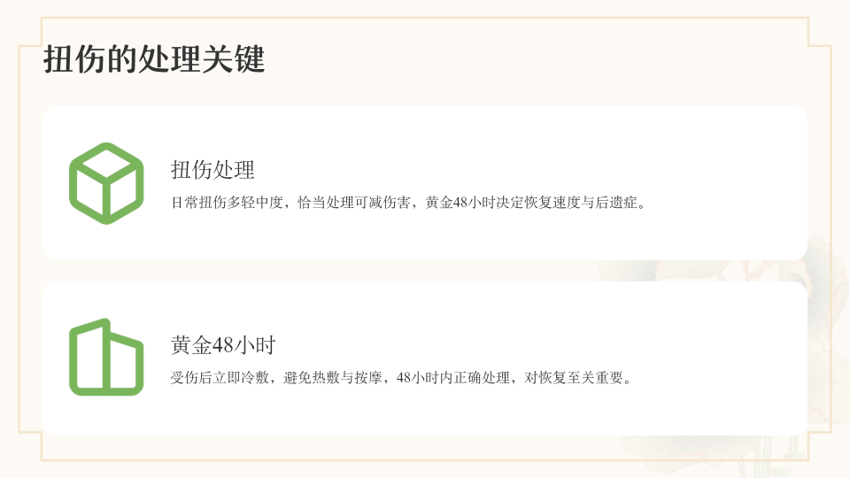Screen dimensions: 850x478
Task: Click the phrase 日常扭伤多轻中度
Action: [x=227, y=203]
